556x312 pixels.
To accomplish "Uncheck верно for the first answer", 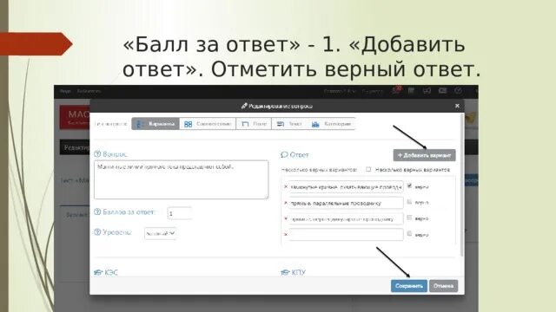I will tap(409, 185).
